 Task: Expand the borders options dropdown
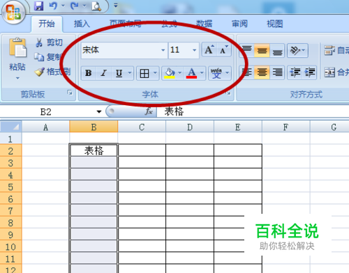point(155,73)
